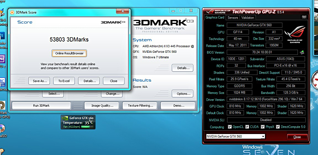Click the Options... button
The width and height of the screenshot is (318, 155).
[183, 94]
